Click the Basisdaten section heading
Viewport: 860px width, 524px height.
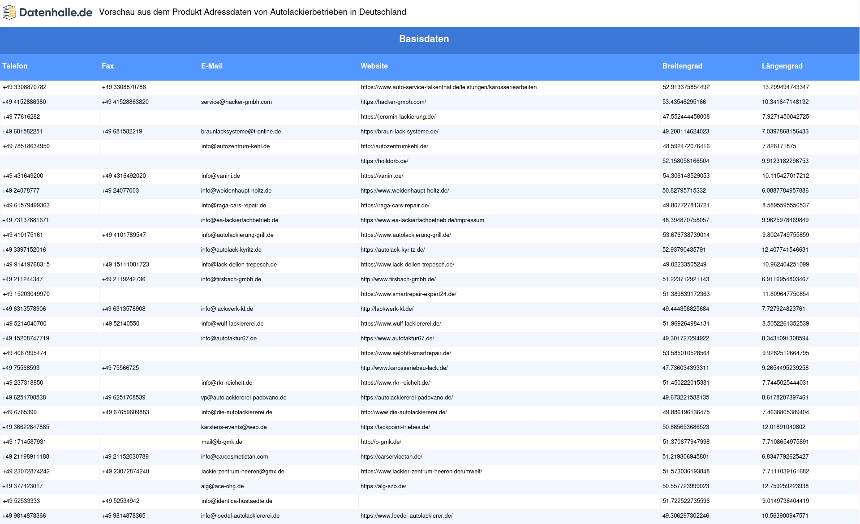(424, 39)
